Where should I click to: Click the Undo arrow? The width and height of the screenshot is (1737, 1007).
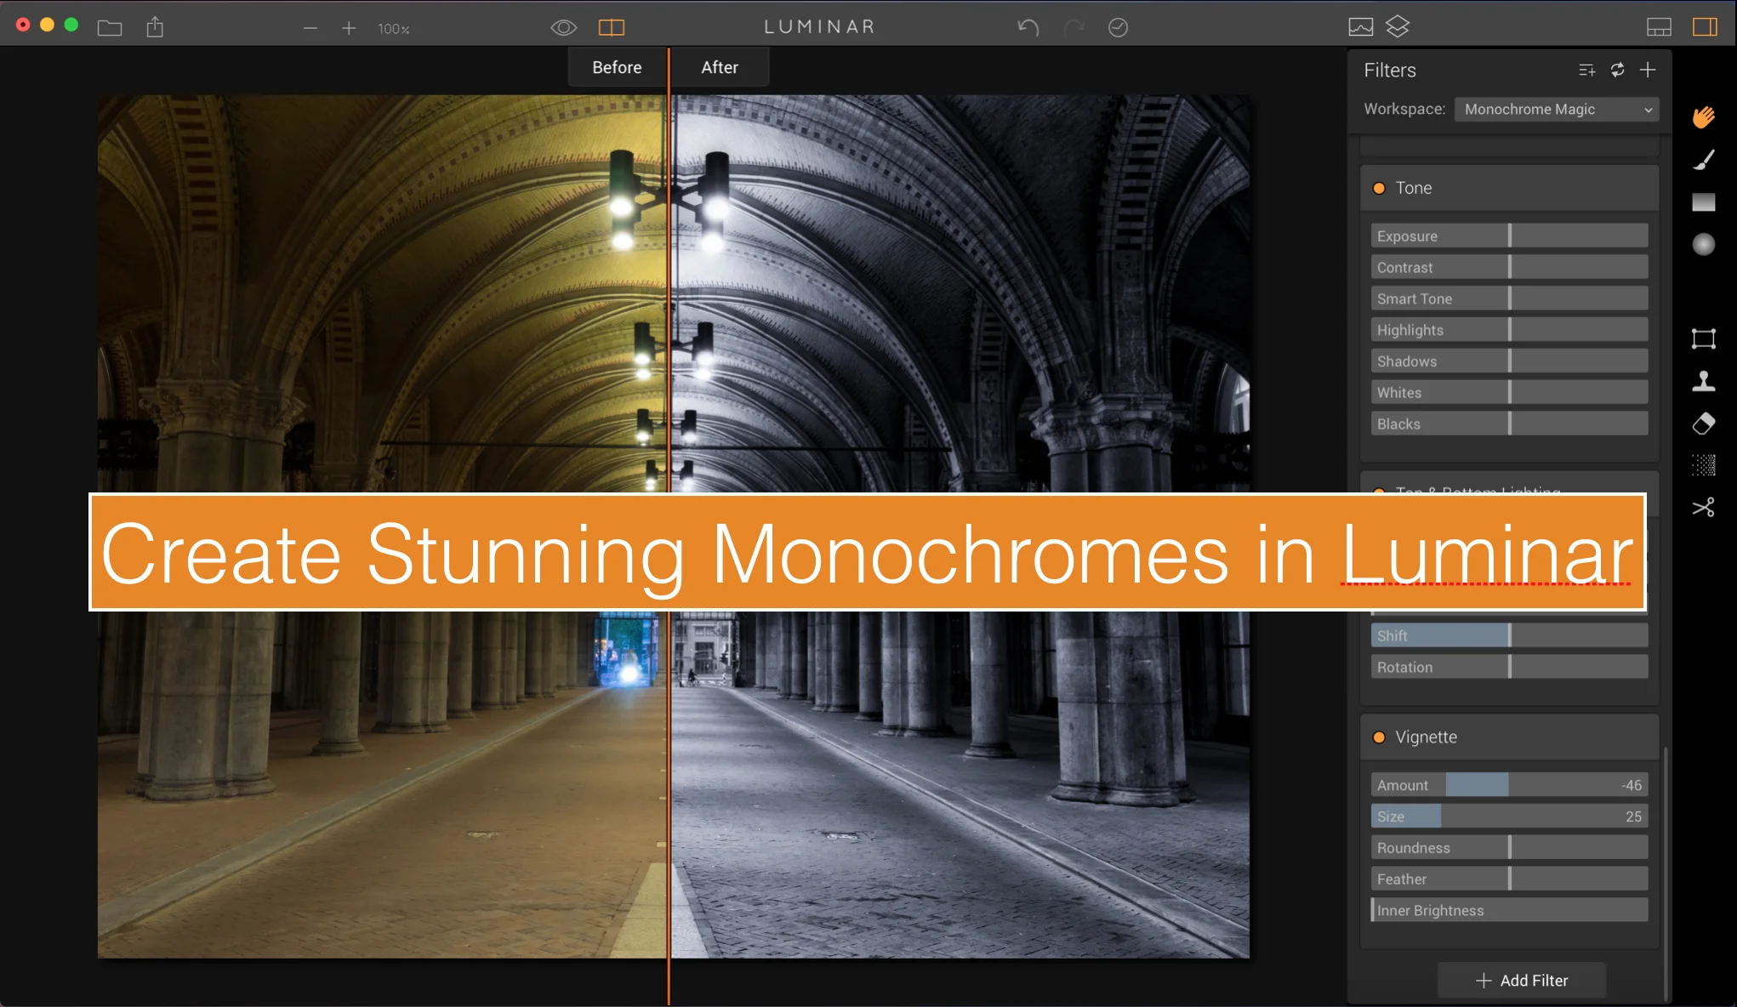click(x=1028, y=27)
